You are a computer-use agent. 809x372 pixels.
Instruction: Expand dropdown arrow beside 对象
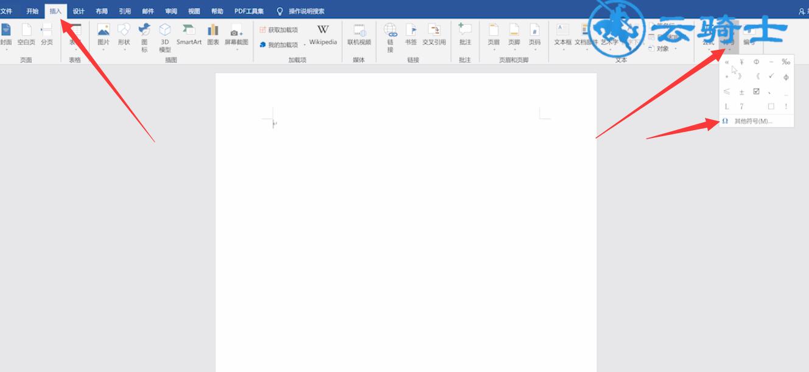pyautogui.click(x=676, y=49)
